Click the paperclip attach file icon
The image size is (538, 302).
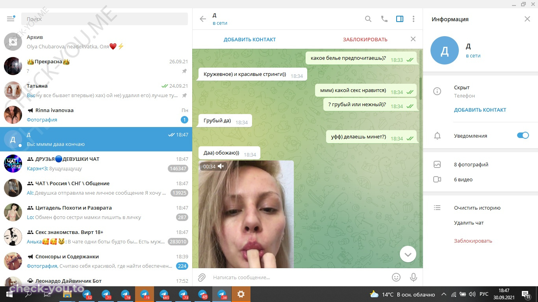click(x=202, y=277)
